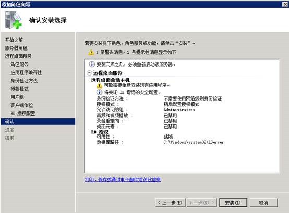Go to 开始之前 step in sidebar
The image size is (289, 213).
pos(14,40)
